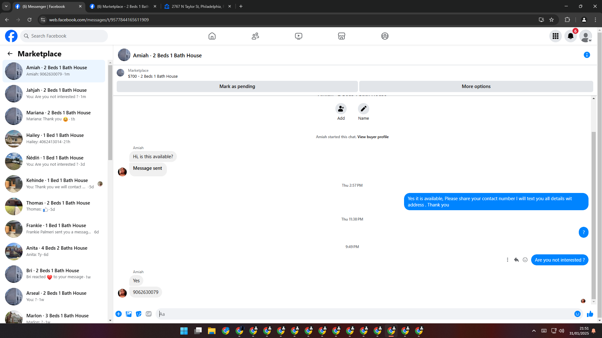Open Jahjah's 2 Beds 1 Bath House chat
This screenshot has width=602, height=338.
point(54,94)
